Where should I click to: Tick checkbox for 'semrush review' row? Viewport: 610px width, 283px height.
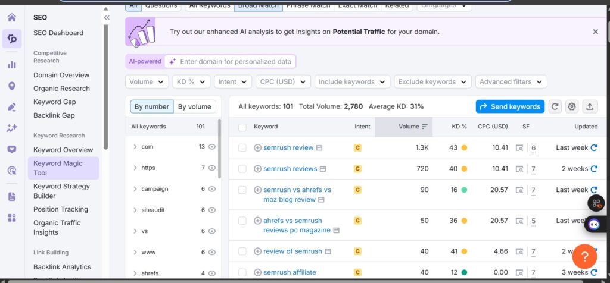tap(242, 147)
